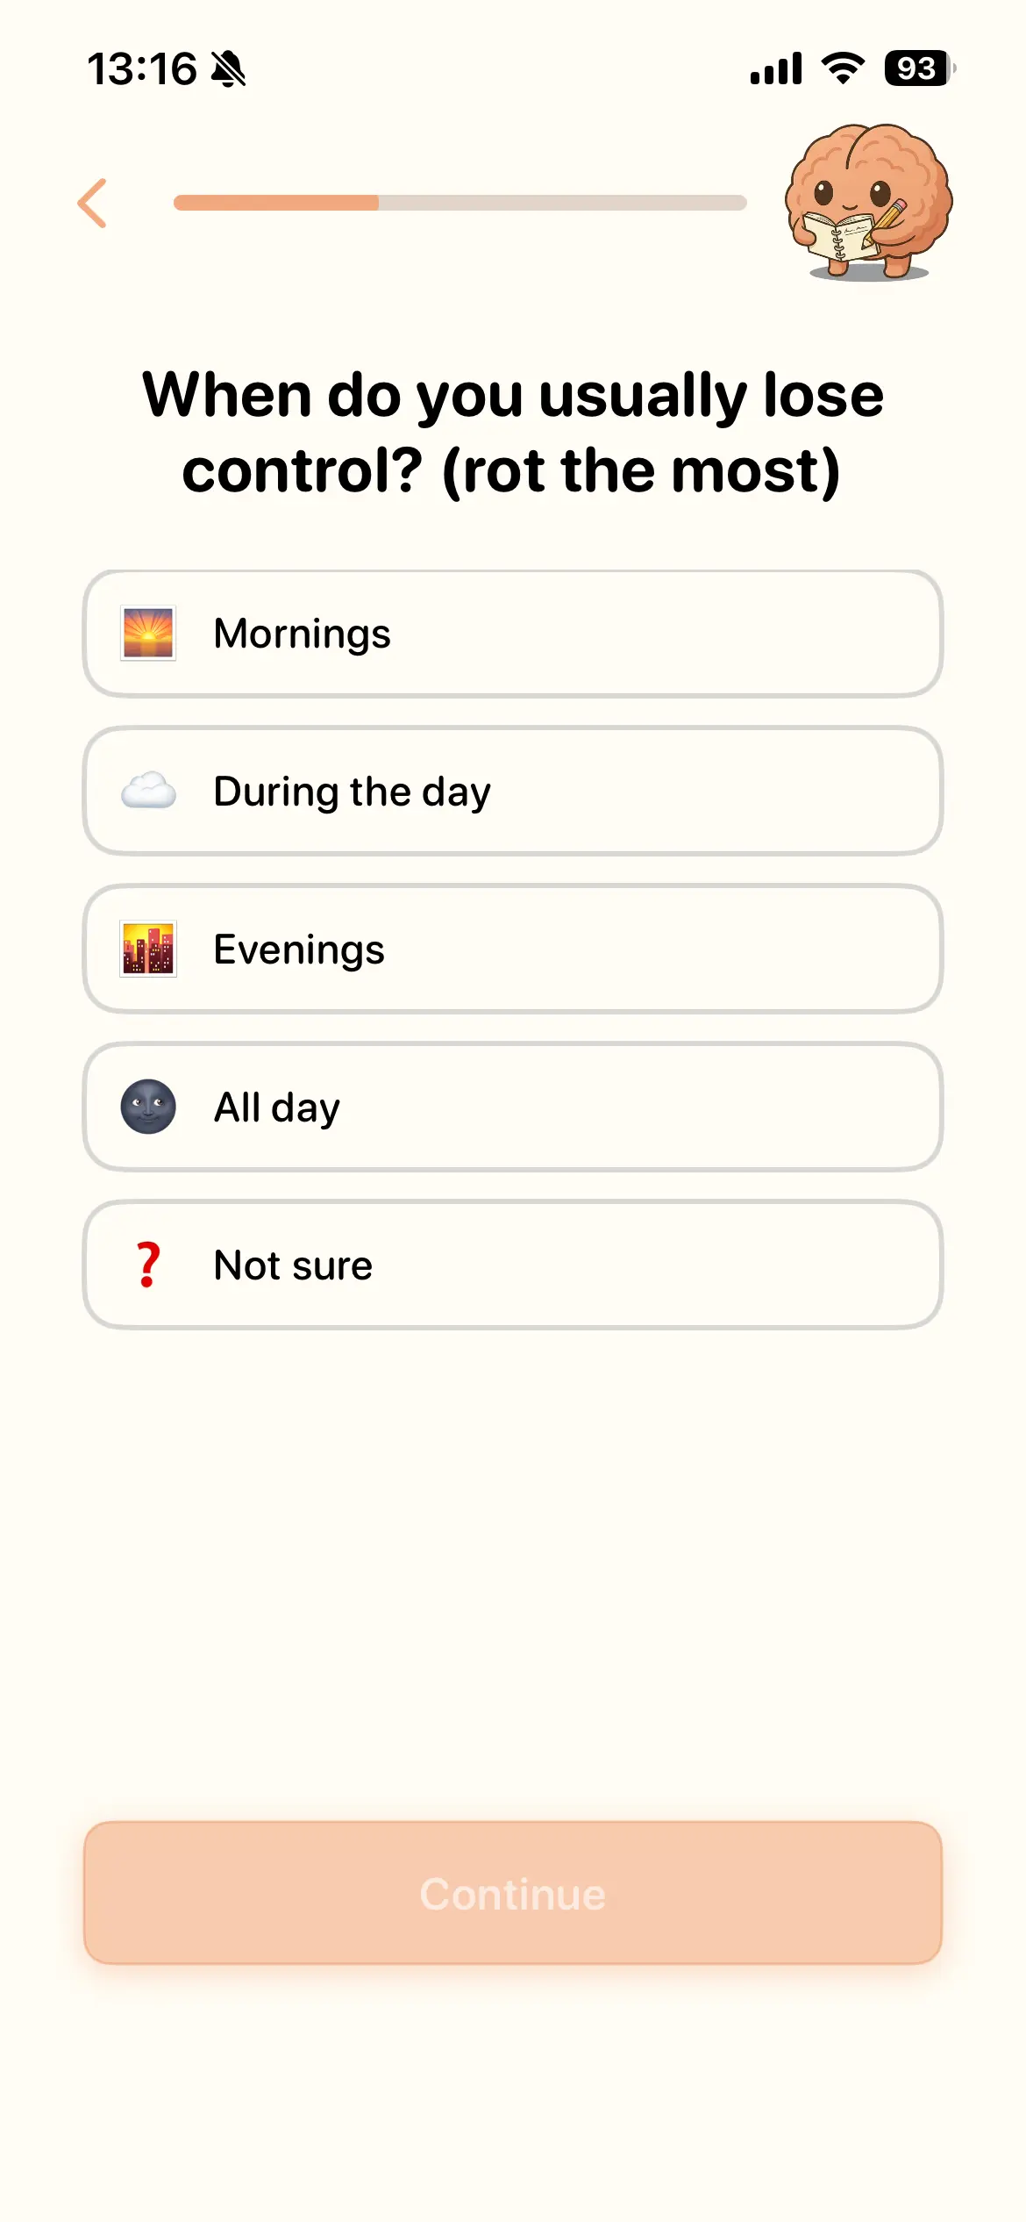
Task: Tap the Wi-Fi status icon
Action: coord(843,68)
